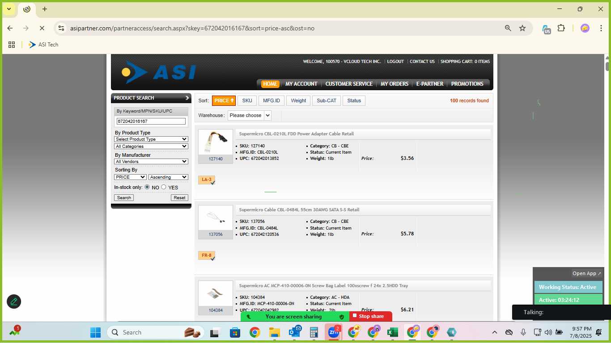The height and width of the screenshot is (343, 611).
Task: Click the ASI logo
Action: (x=159, y=72)
